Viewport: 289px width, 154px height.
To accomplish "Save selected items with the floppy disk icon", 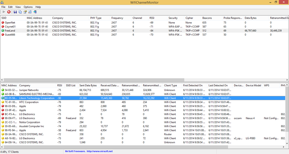I will (x=15, y=12).
